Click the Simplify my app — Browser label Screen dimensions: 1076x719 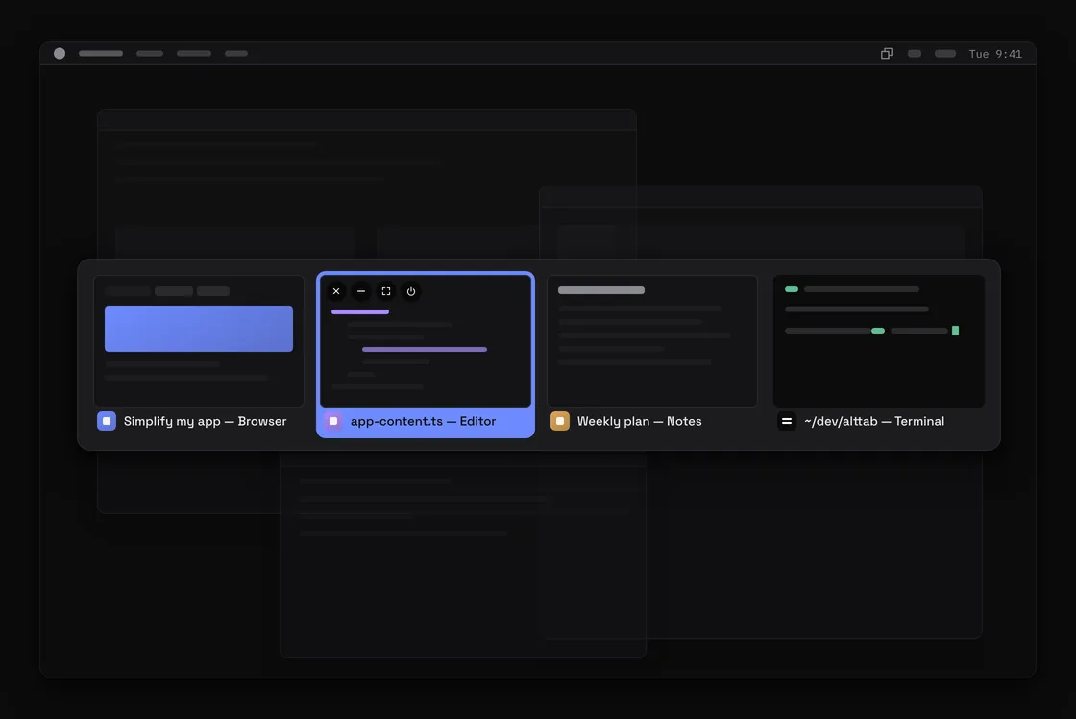pos(206,421)
